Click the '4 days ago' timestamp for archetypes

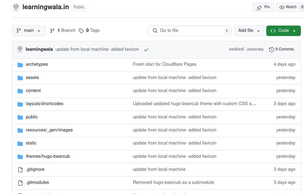pyautogui.click(x=284, y=64)
